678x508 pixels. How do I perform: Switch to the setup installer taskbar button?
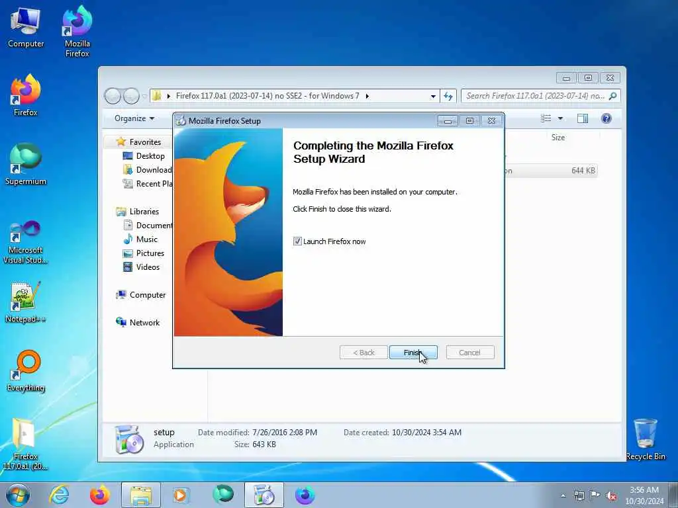pos(264,495)
